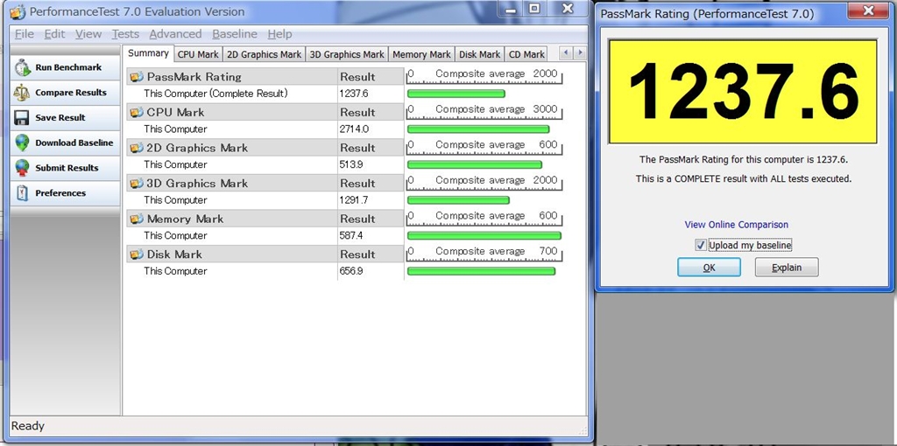Viewport: 897px width, 446px height.
Task: Click the PassMark Rating row icon
Action: (x=136, y=77)
